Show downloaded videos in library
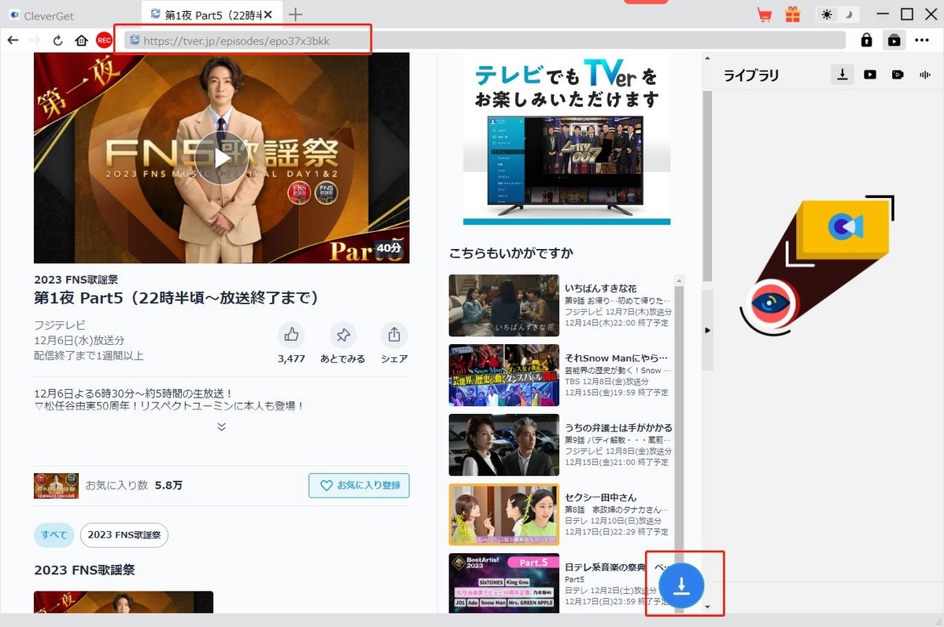The image size is (944, 627). click(870, 75)
